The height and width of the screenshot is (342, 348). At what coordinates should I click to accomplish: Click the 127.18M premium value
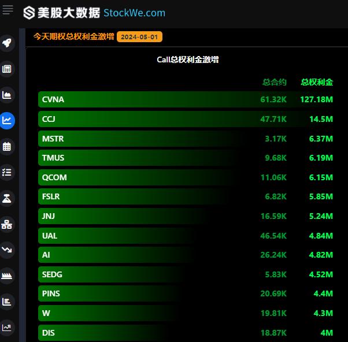[317, 99]
